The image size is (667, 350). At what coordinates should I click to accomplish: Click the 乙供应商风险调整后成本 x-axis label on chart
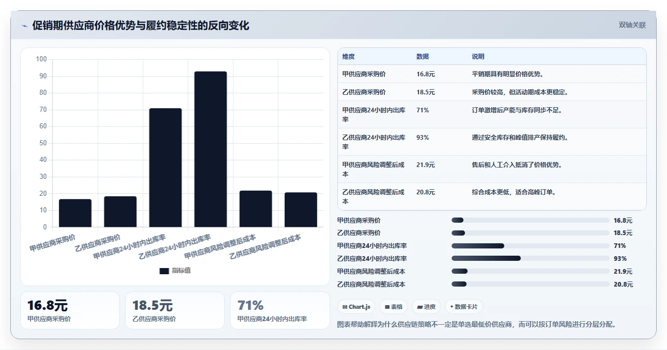[x=266, y=246]
